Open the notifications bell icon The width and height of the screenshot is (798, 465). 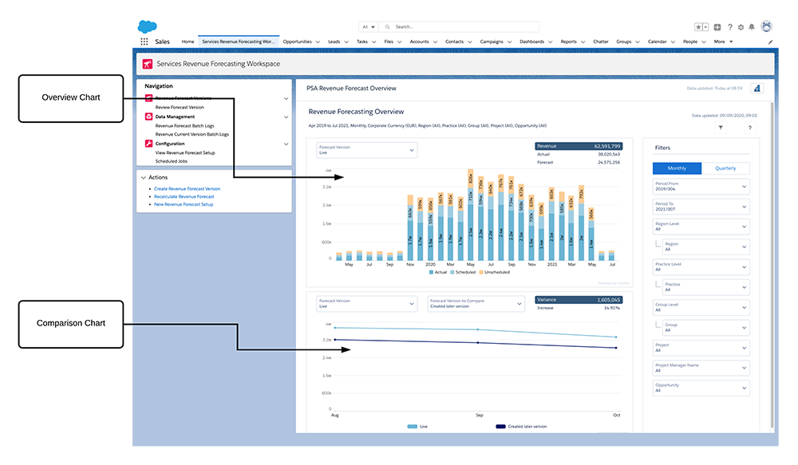(751, 26)
